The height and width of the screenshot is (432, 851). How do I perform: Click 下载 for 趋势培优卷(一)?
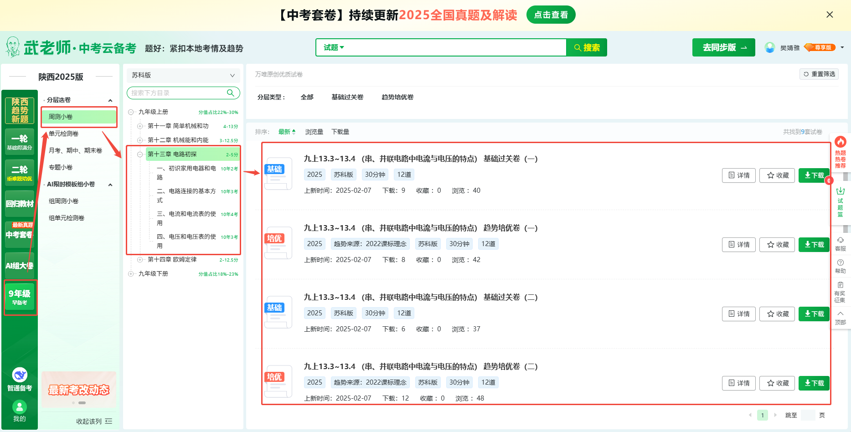coord(814,245)
